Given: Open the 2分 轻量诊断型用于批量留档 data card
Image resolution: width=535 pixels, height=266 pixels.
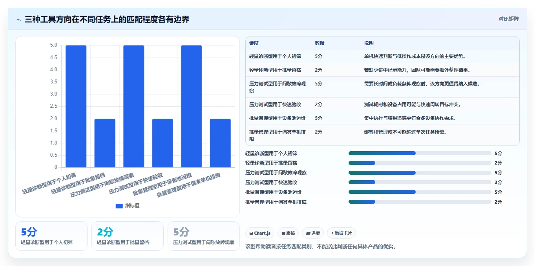Looking at the screenshot, I should point(128,236).
